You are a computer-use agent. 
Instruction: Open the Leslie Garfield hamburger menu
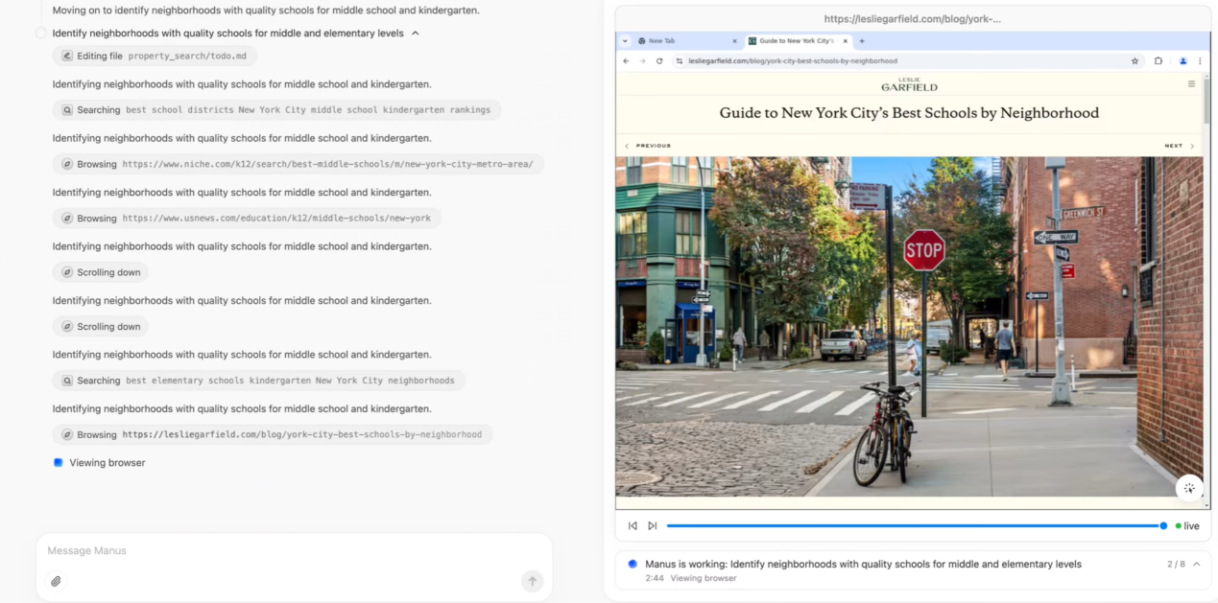click(1191, 84)
